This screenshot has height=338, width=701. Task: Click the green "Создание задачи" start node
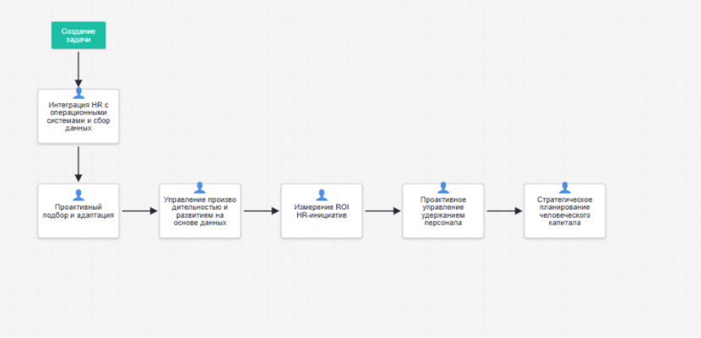coord(78,35)
